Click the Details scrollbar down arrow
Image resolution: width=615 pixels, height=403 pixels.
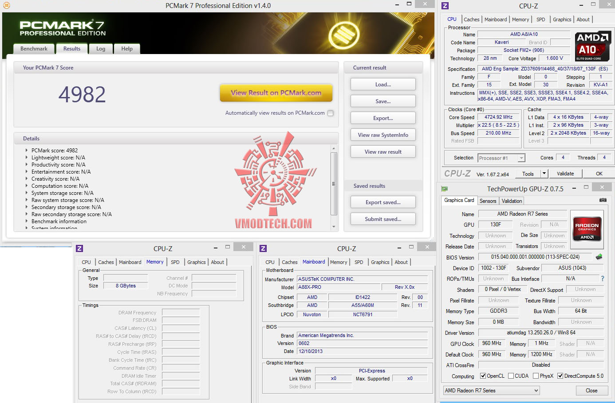[334, 226]
